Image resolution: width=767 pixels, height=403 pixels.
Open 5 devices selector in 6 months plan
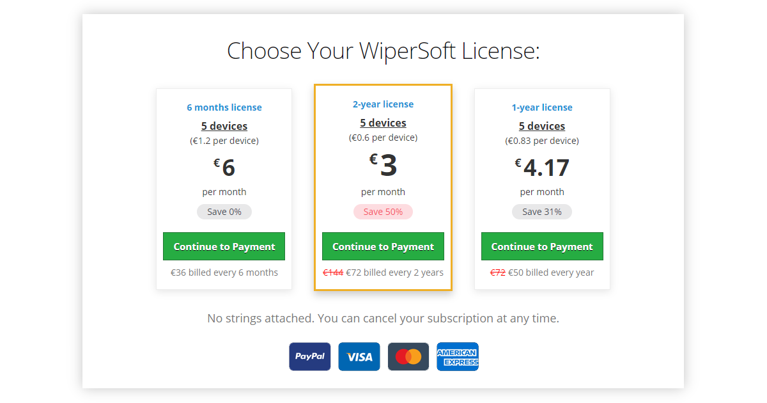[224, 126]
